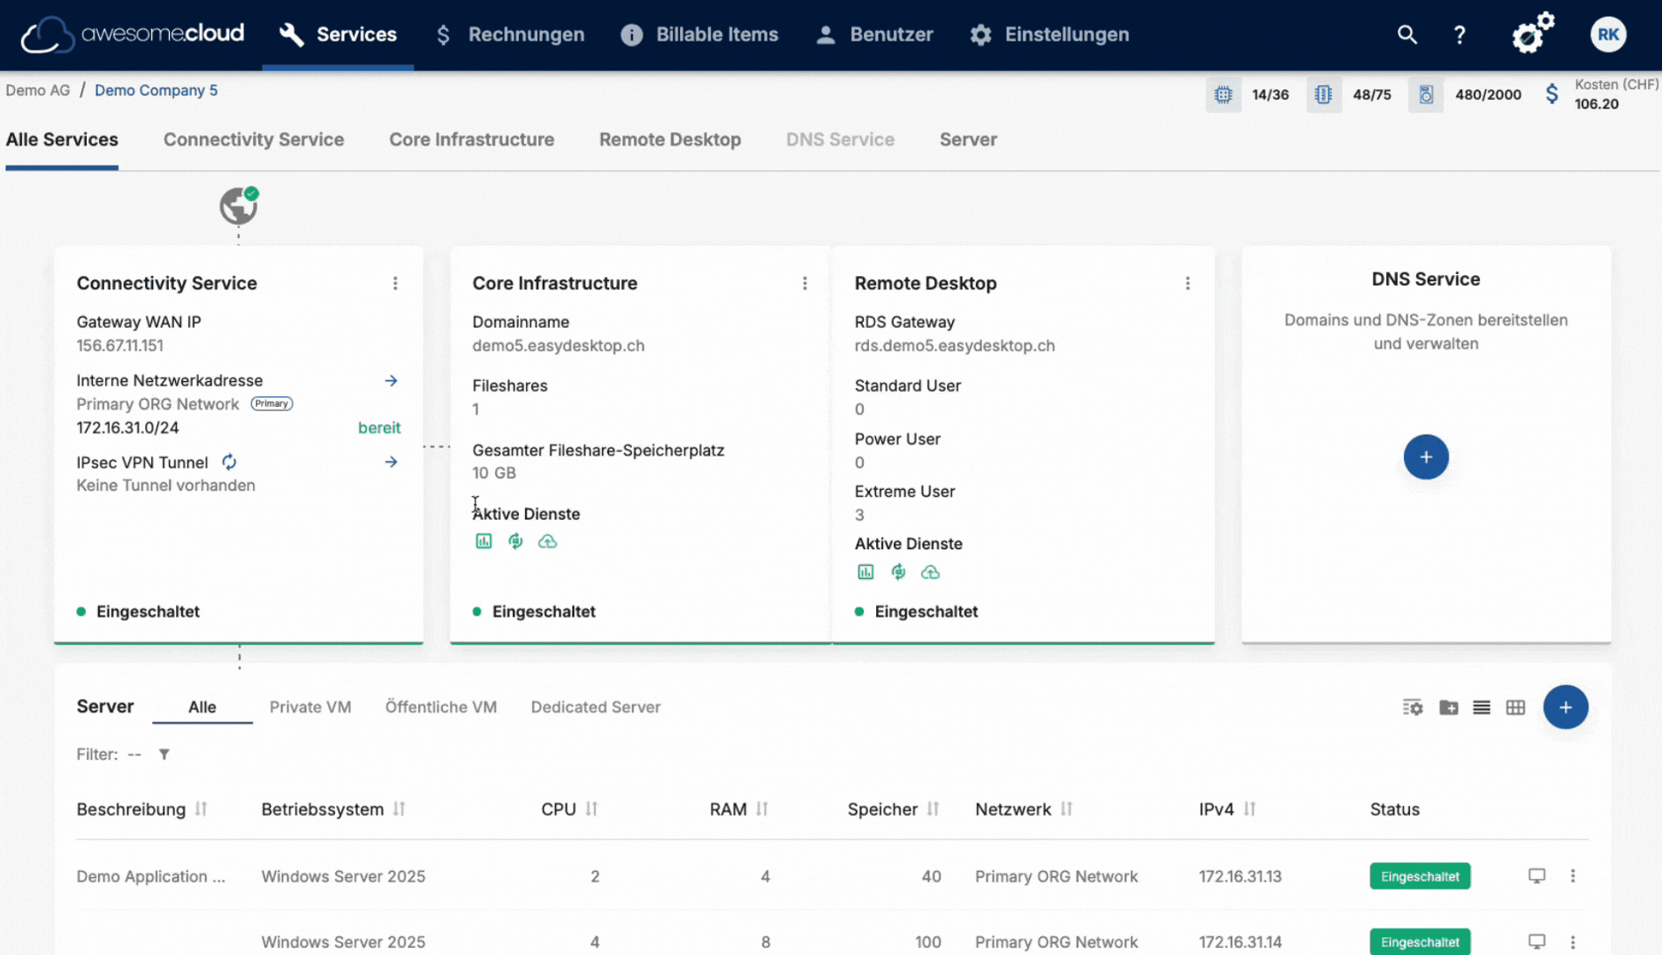1662x955 pixels.
Task: Open Remote Desktop card options menu
Action: [1187, 283]
